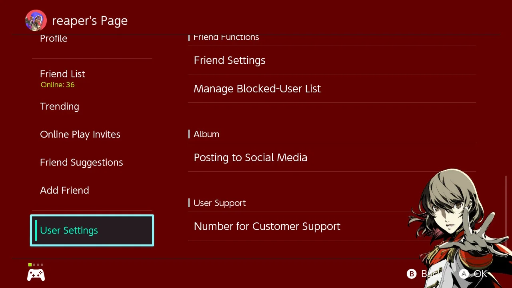Open Manage Blocked-User List
The image size is (512, 288).
point(332,89)
